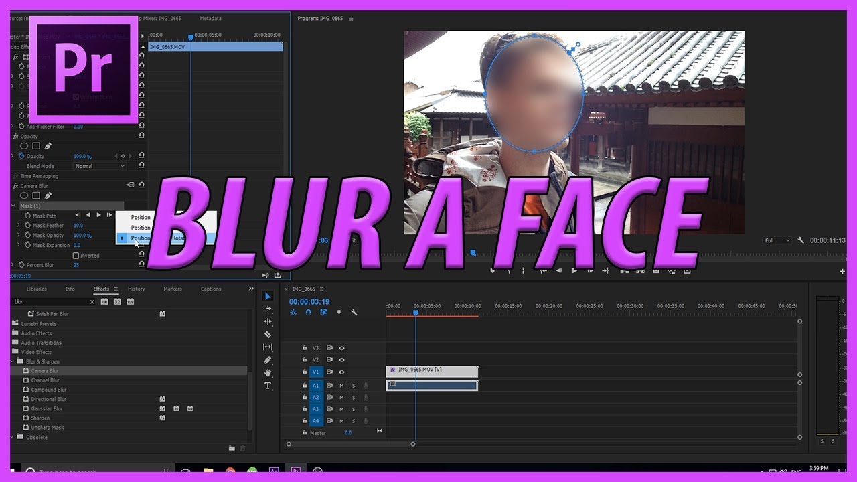Image resolution: width=857 pixels, height=482 pixels.
Task: Open the timeline settings wrench icon
Action: (354, 311)
